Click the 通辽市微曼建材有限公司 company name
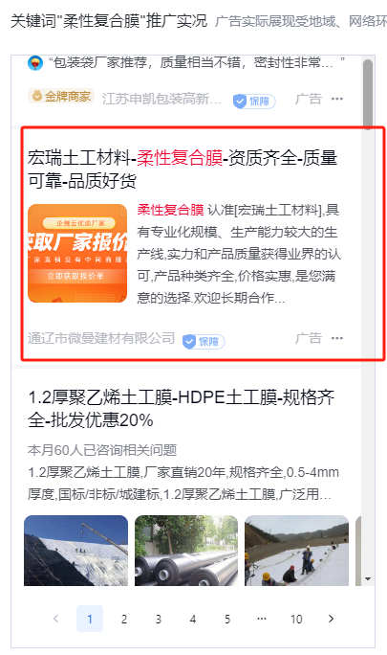Screen dimensions: 387x655 (x=101, y=338)
